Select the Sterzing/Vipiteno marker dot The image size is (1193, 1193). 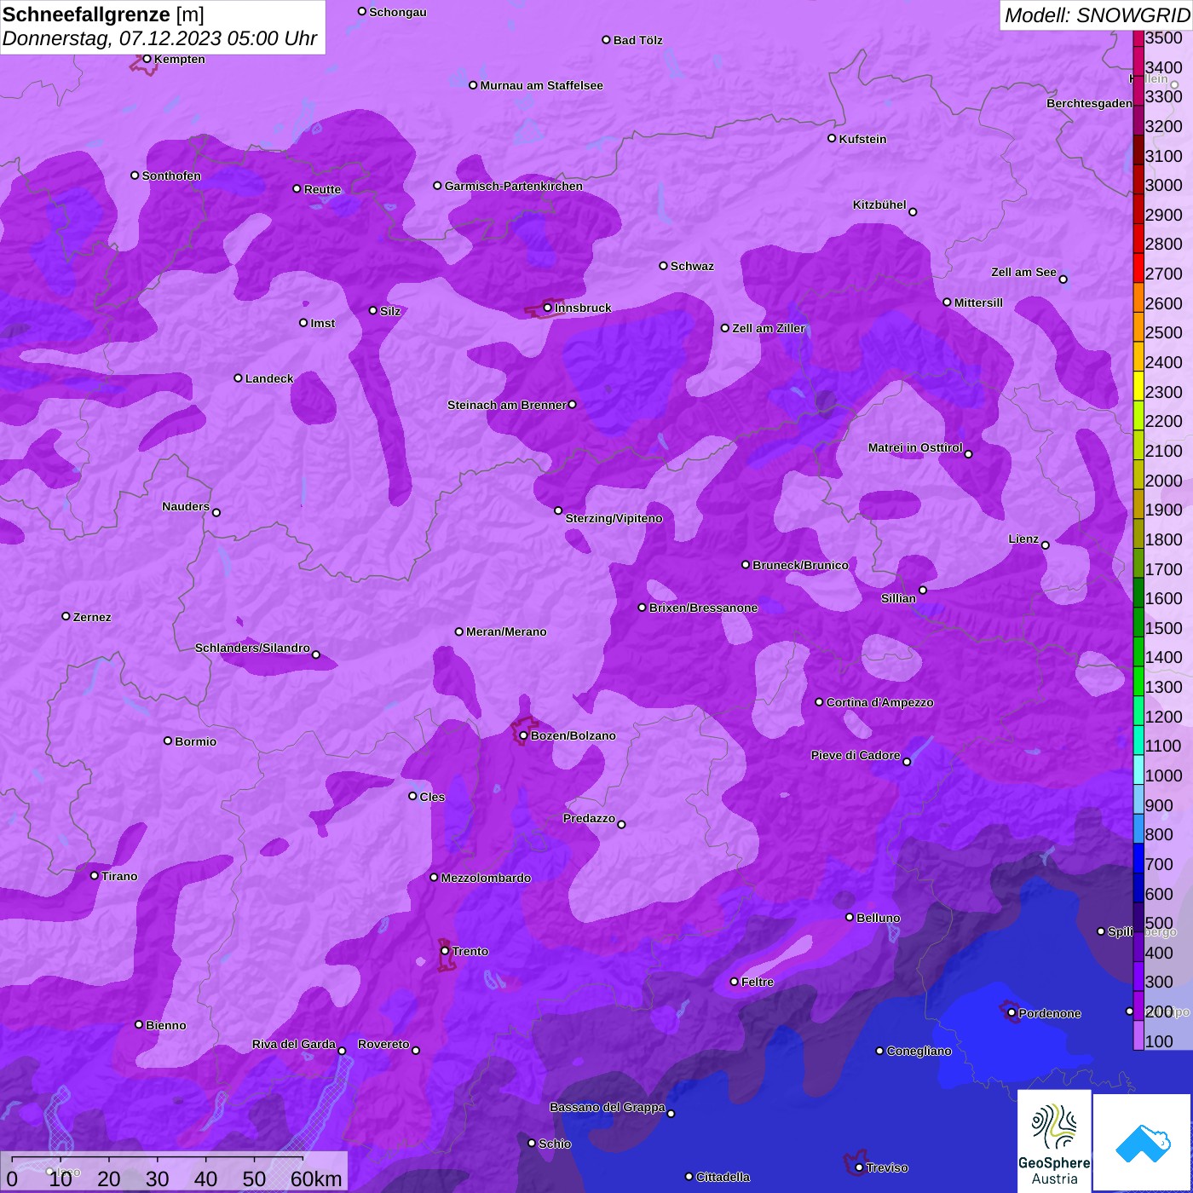[x=558, y=510]
